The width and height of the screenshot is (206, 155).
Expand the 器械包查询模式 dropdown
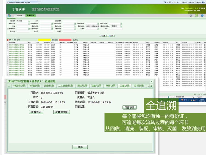[x=121, y=26]
